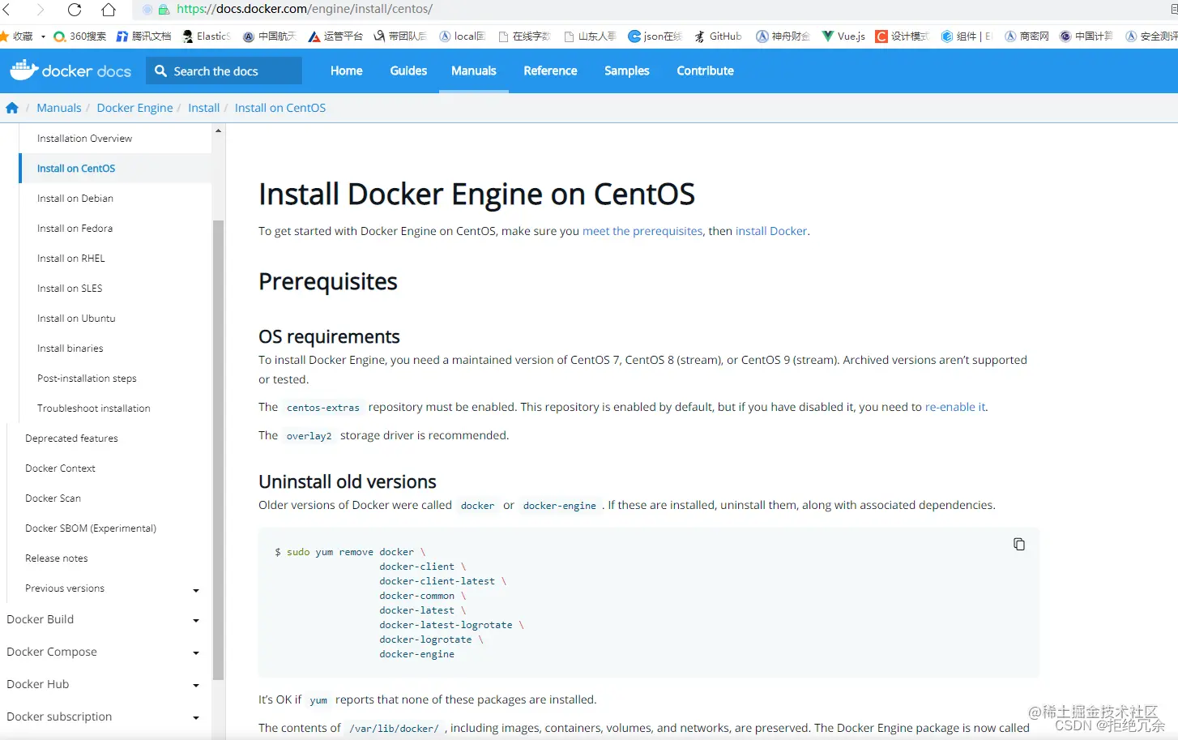1178x740 pixels.
Task: Open the 带团队 bookmark
Action: click(x=400, y=36)
